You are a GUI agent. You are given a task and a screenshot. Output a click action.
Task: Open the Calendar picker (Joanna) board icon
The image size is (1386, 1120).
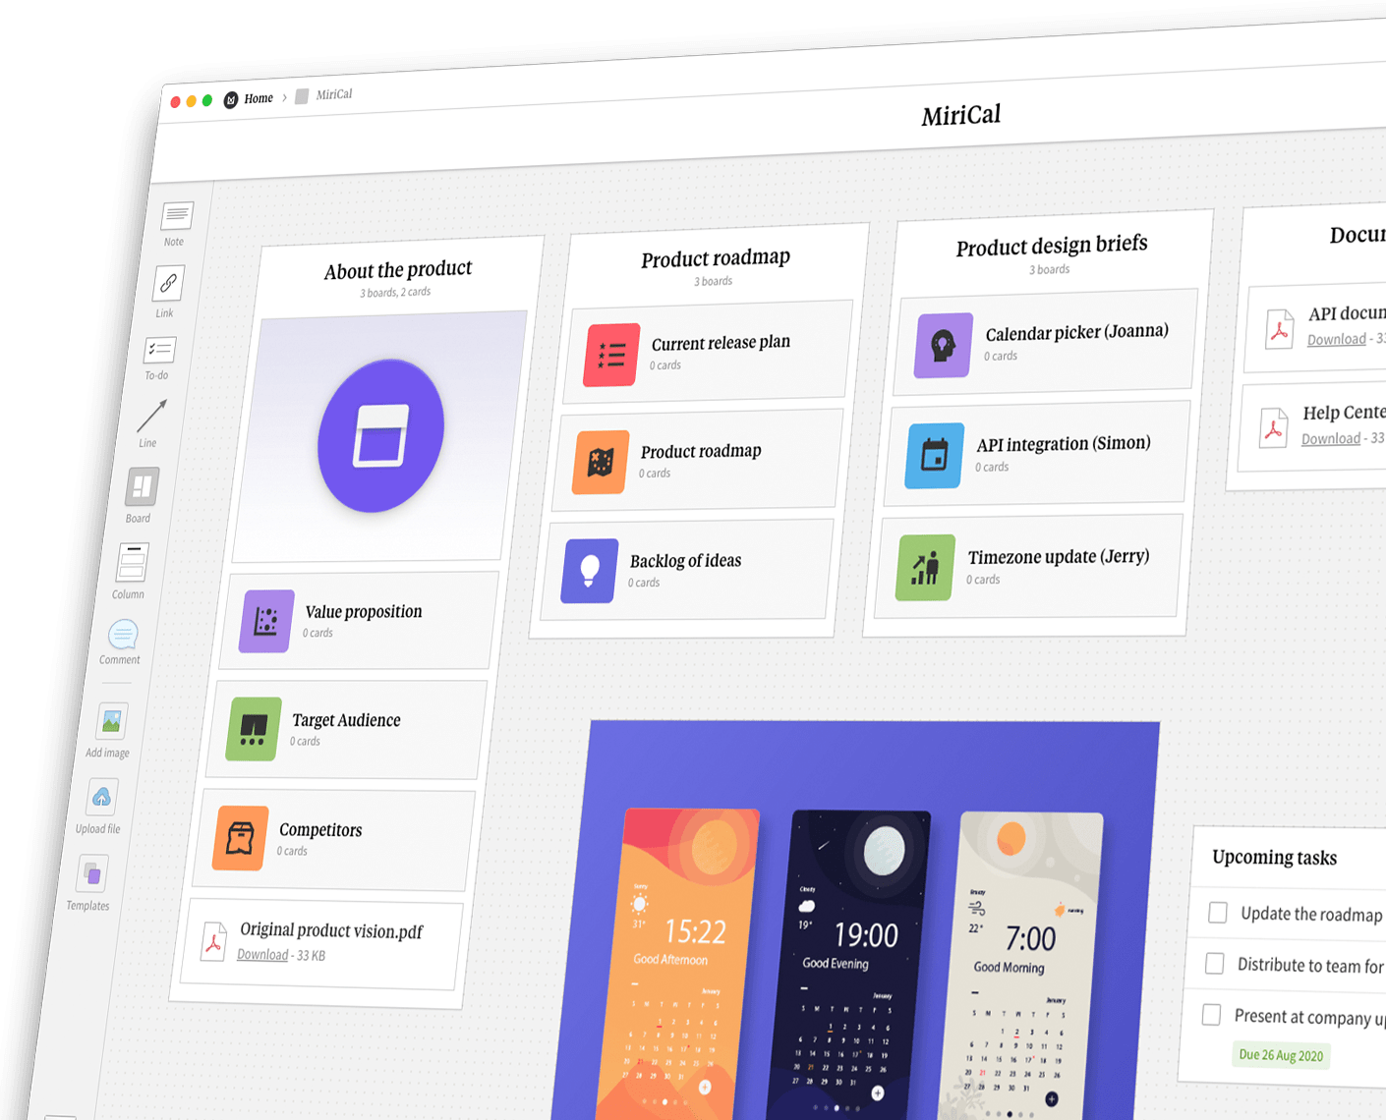[x=944, y=346]
